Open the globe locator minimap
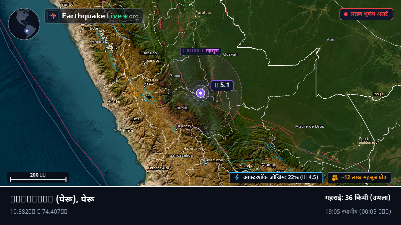The height and width of the screenshot is (225, 401). (24, 24)
